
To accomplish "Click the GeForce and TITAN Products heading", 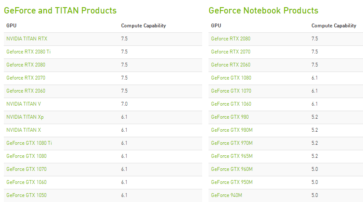I will tap(60, 11).
